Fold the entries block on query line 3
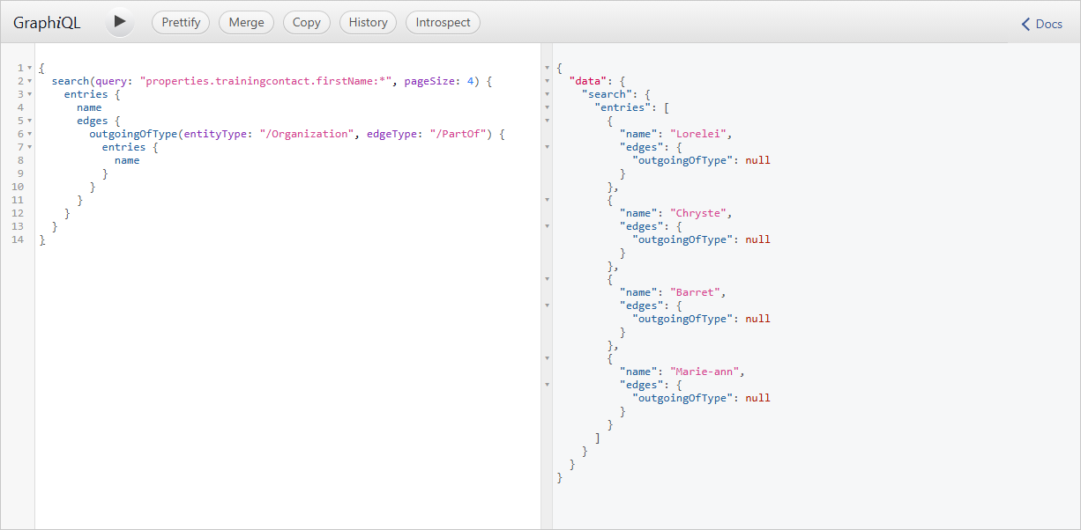Screen dimensions: 1081x530 click(x=30, y=94)
